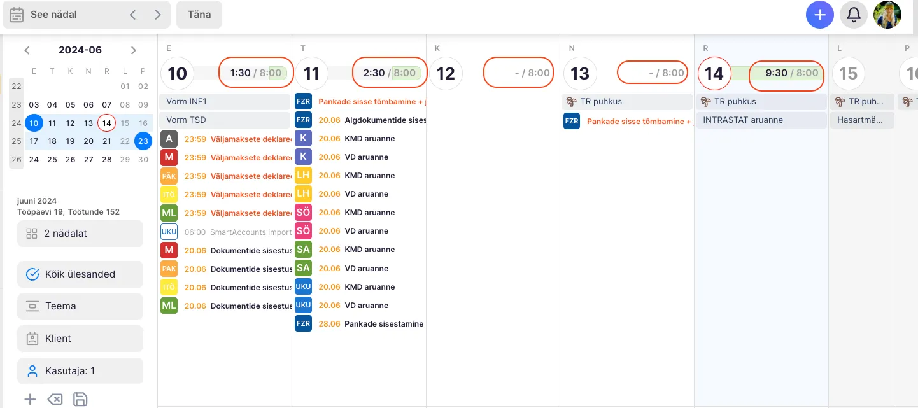918x408 pixels.
Task: Toggle the Kõik ülesanded filter
Action: [80, 274]
